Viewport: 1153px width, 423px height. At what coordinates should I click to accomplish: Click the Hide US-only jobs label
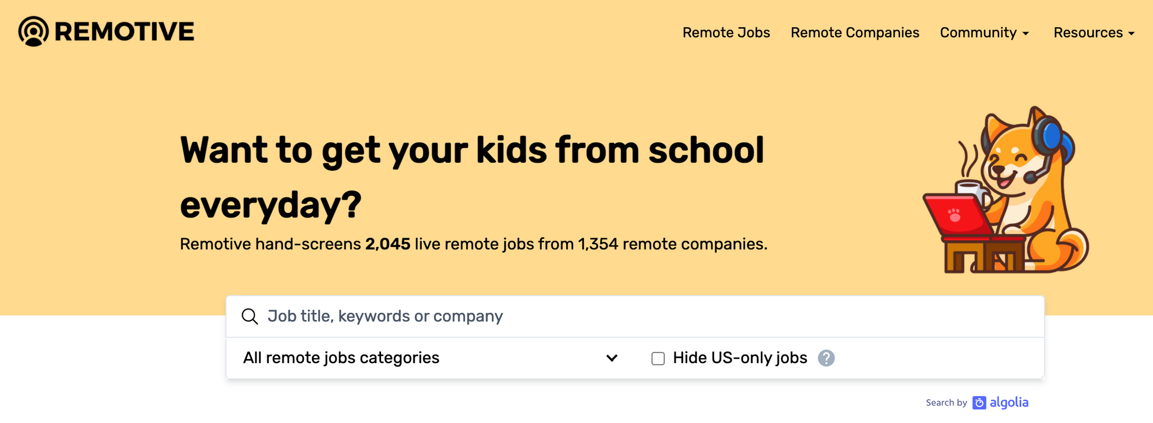(740, 358)
